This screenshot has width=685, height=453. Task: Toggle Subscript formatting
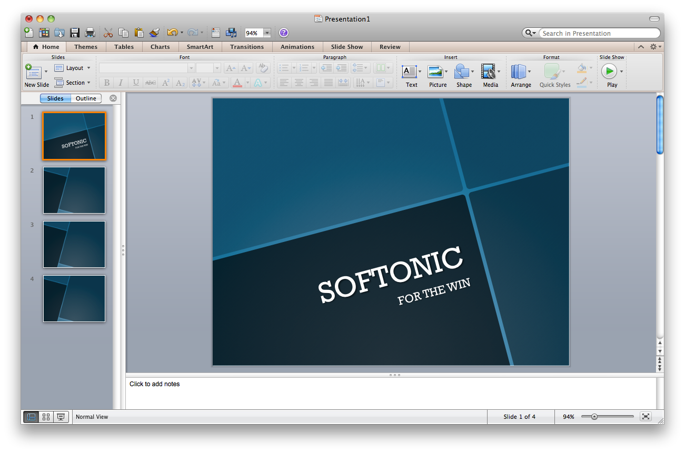pos(180,83)
